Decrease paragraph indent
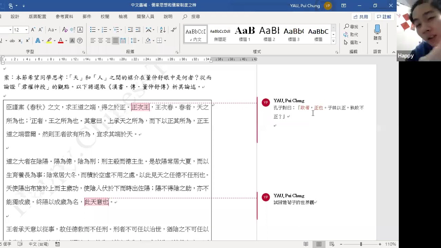 (131, 30)
